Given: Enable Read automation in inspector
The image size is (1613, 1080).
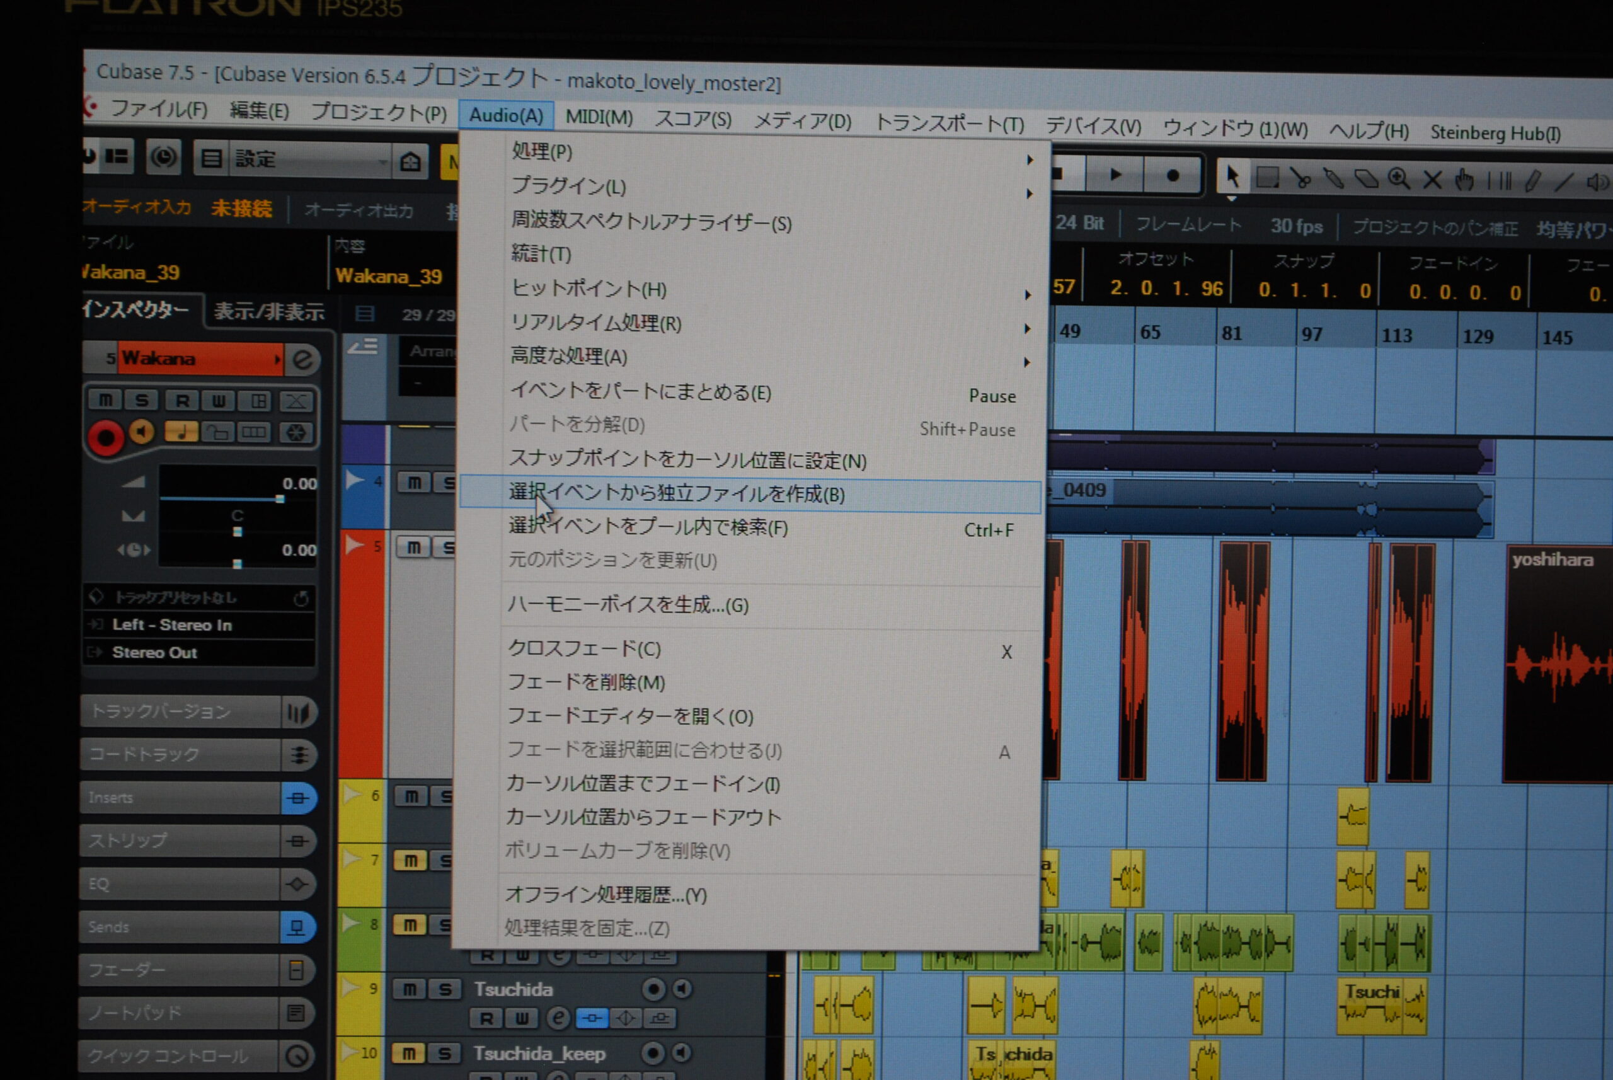Looking at the screenshot, I should click(x=182, y=401).
